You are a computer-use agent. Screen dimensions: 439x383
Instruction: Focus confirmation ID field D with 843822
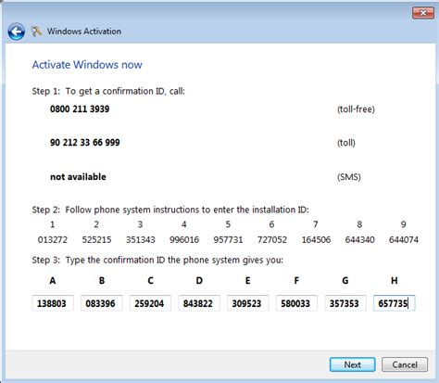(199, 303)
